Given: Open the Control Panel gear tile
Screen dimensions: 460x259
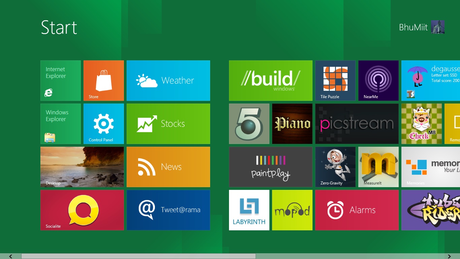Looking at the screenshot, I should tap(104, 124).
